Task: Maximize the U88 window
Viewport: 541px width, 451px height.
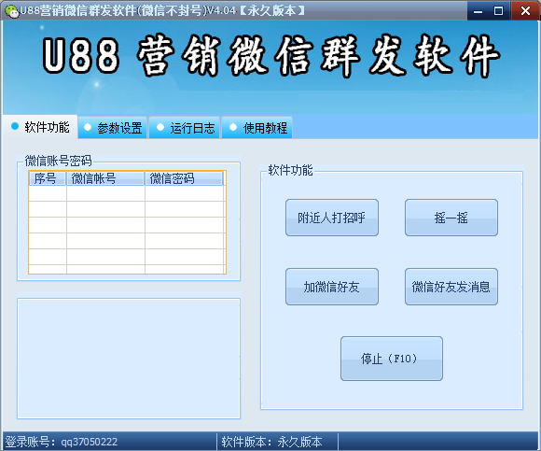Action: (x=499, y=10)
